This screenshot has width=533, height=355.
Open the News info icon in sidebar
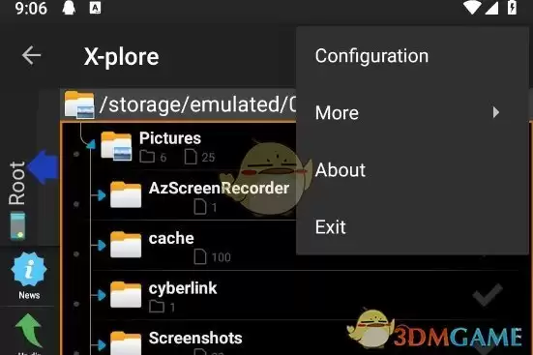(x=29, y=270)
